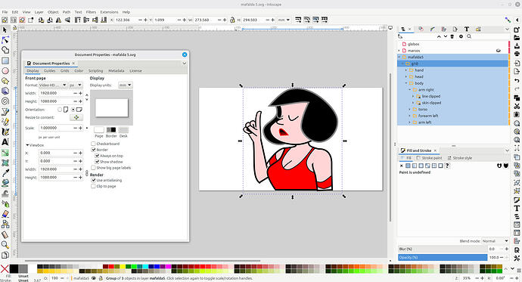Click the Desk color swatch
This screenshot has height=282, width=522.
(123, 130)
